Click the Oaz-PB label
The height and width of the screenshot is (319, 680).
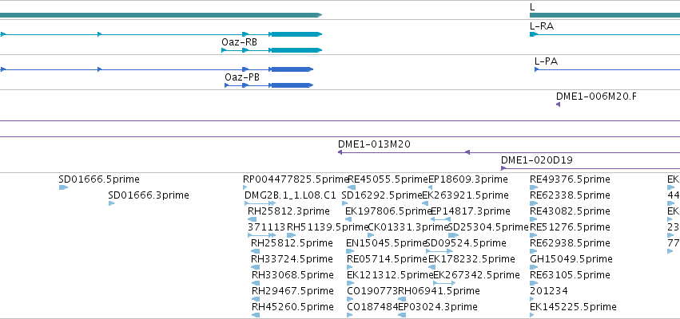click(x=242, y=77)
